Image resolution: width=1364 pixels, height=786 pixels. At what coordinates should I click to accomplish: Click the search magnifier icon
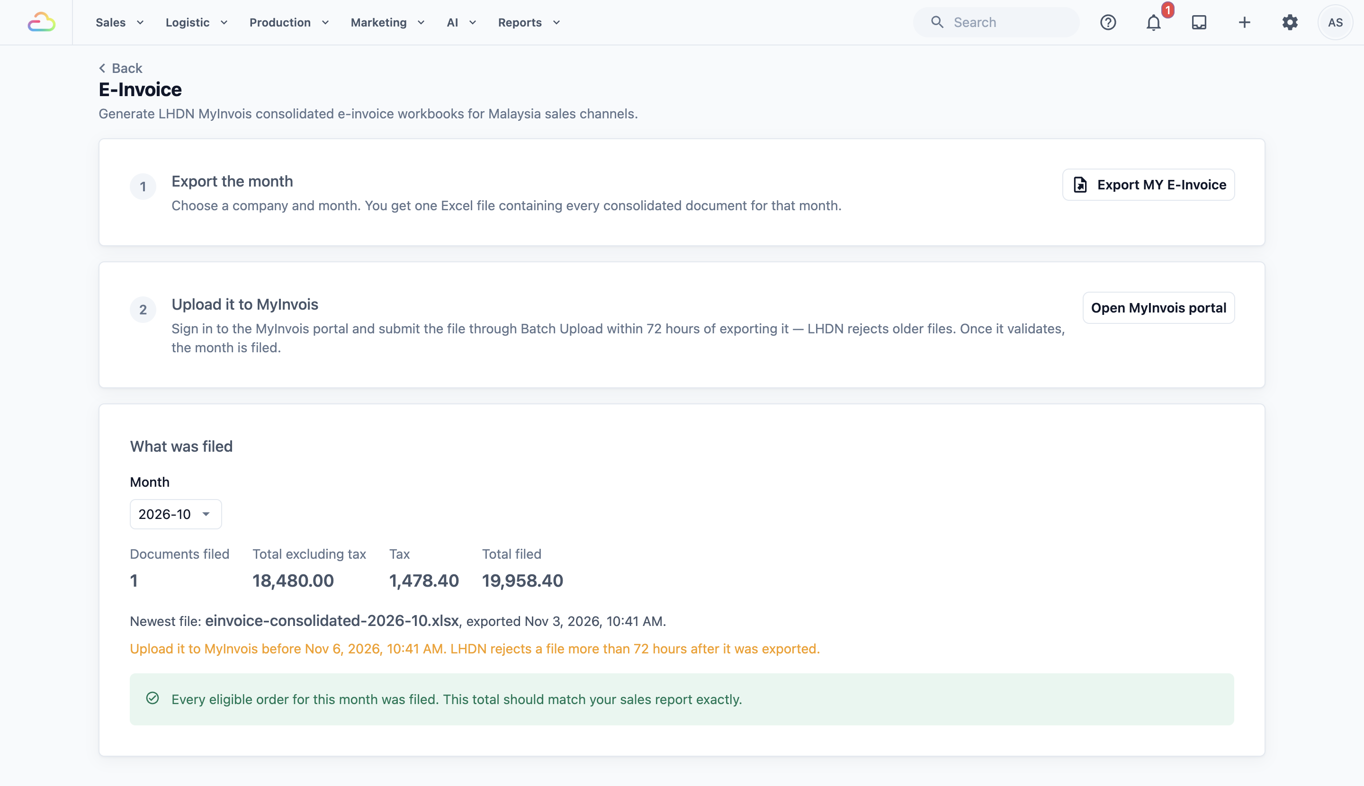pos(937,22)
